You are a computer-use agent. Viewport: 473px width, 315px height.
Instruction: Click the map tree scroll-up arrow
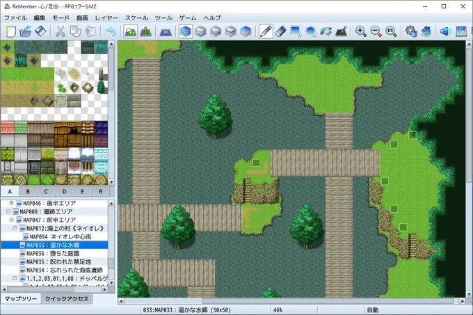111,203
